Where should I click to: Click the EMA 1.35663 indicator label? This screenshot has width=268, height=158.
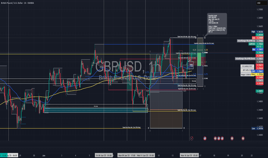pyautogui.click(x=257, y=71)
